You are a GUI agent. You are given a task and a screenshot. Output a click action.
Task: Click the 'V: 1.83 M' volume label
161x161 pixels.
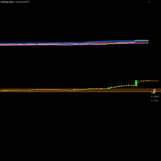(x=155, y=97)
